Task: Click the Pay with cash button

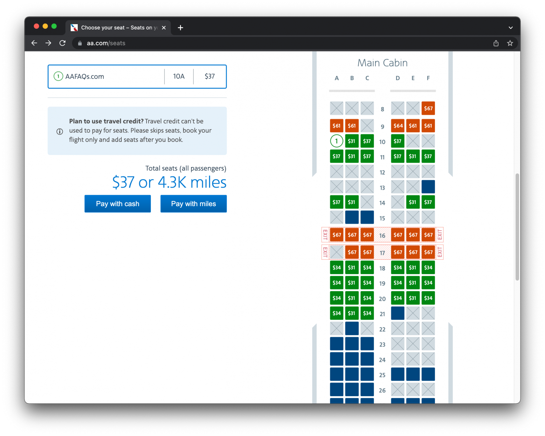Action: coord(117,204)
